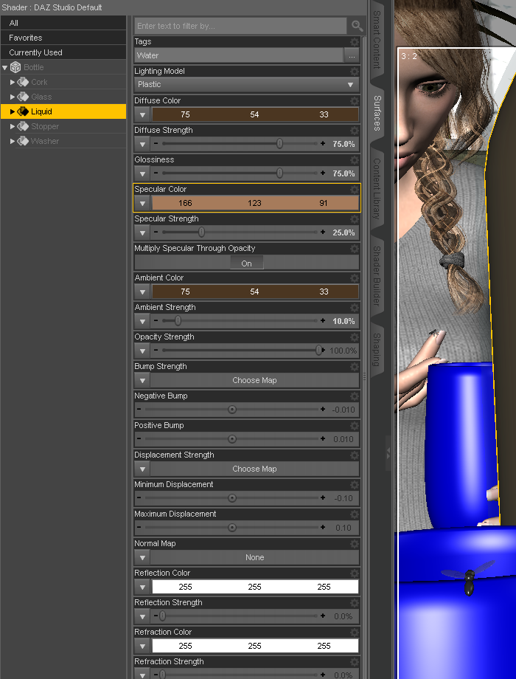Open gear options for Specular Strength
This screenshot has width=516, height=679.
coord(355,218)
